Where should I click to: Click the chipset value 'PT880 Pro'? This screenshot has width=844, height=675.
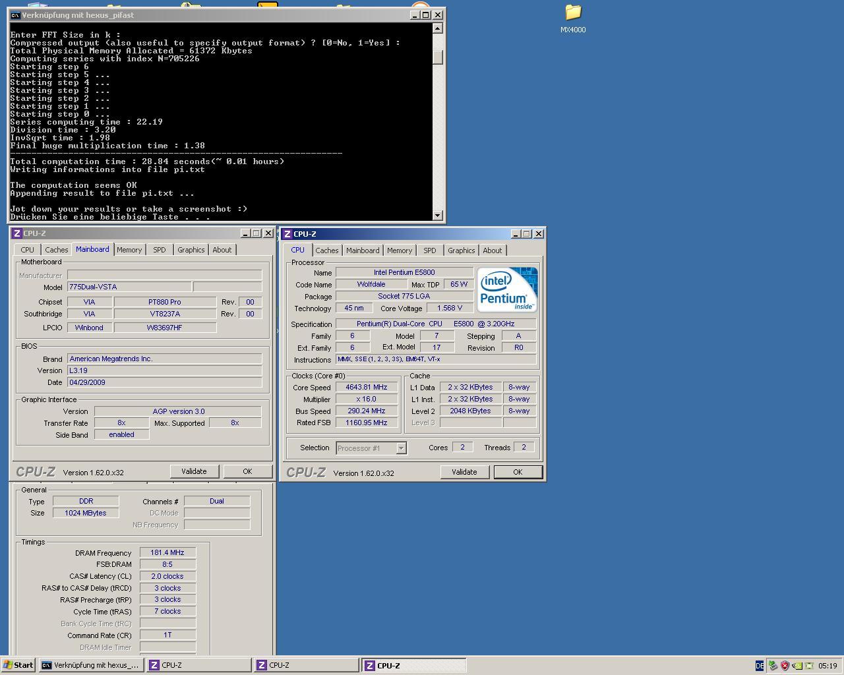(x=165, y=302)
